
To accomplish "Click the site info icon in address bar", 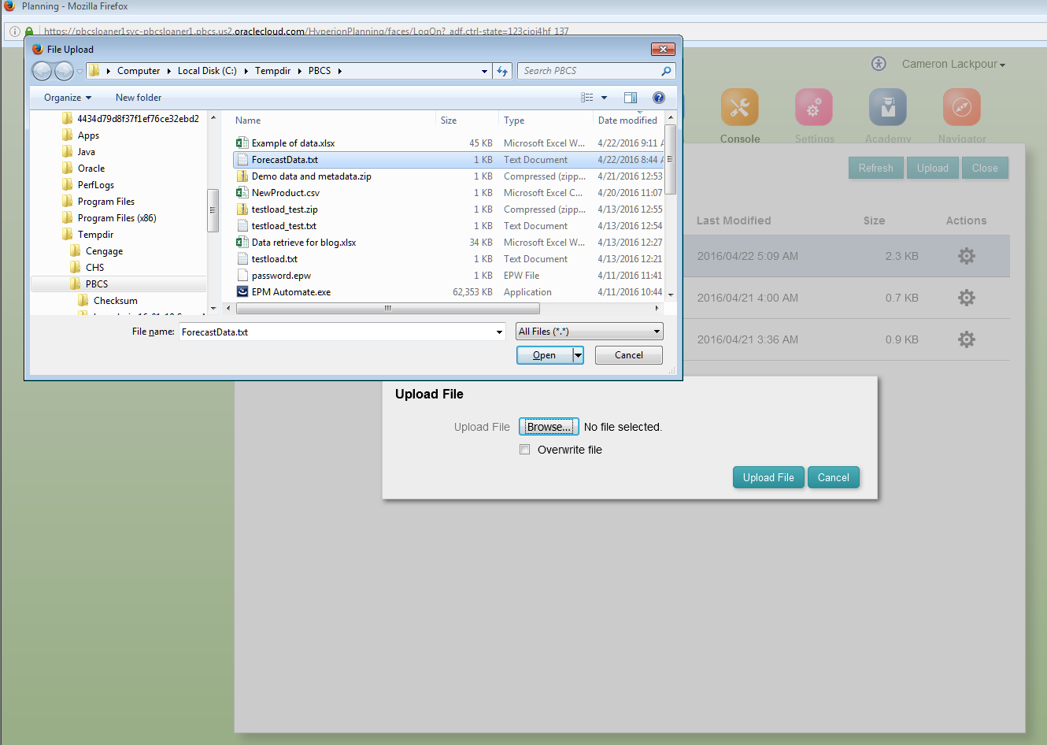I will (14, 32).
